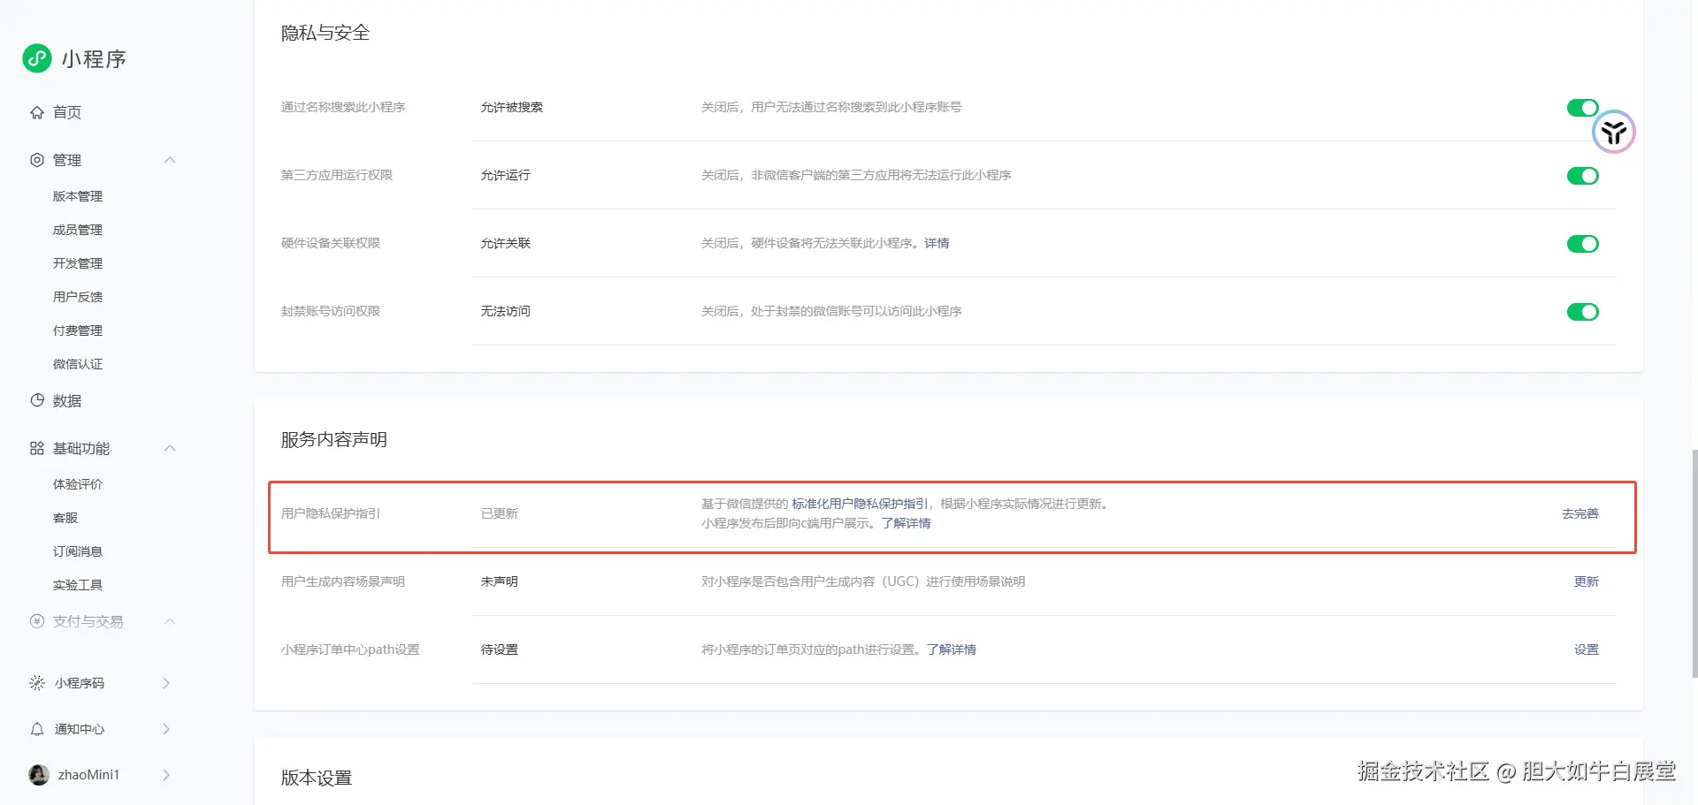Click the 允许被搜索 status text
This screenshot has height=805, width=1698.
pyautogui.click(x=512, y=107)
